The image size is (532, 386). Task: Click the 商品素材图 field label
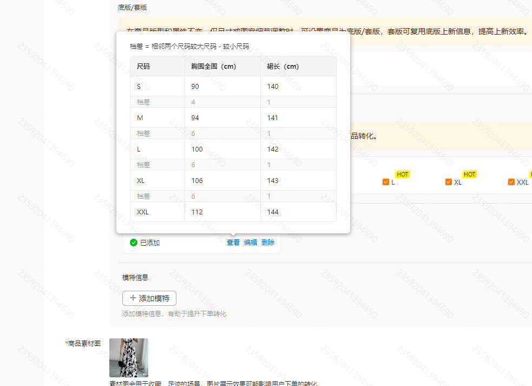[83, 344]
